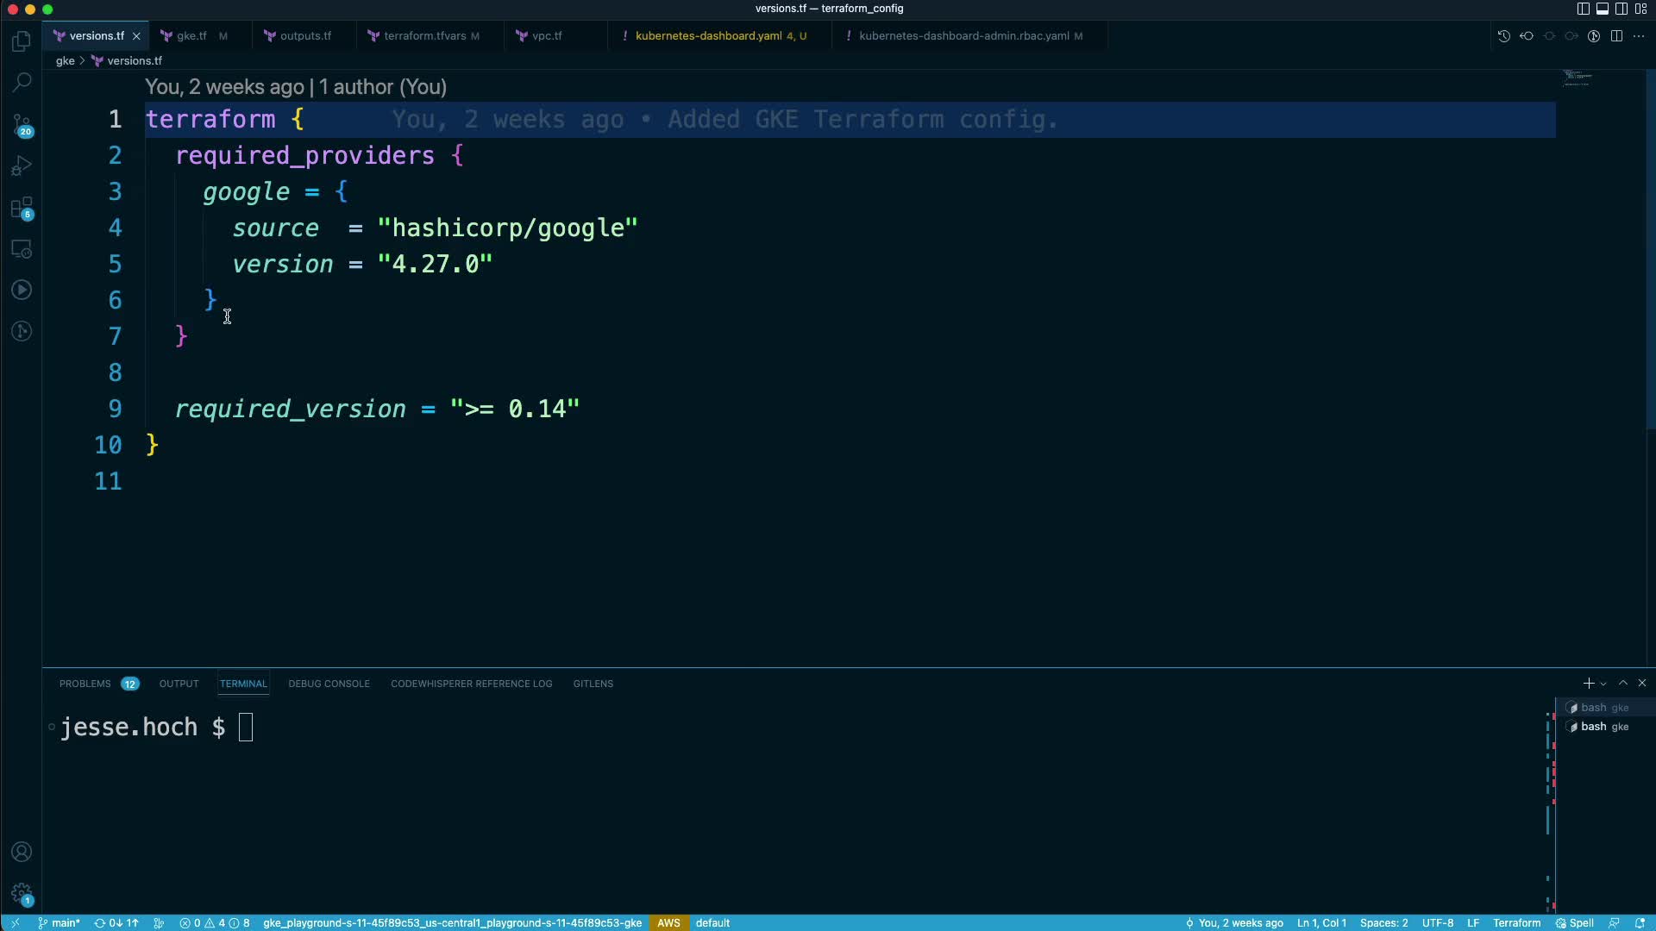Screen dimensions: 1656x931
Task: Toggle the bottom panel layout button
Action: pyautogui.click(x=1602, y=9)
